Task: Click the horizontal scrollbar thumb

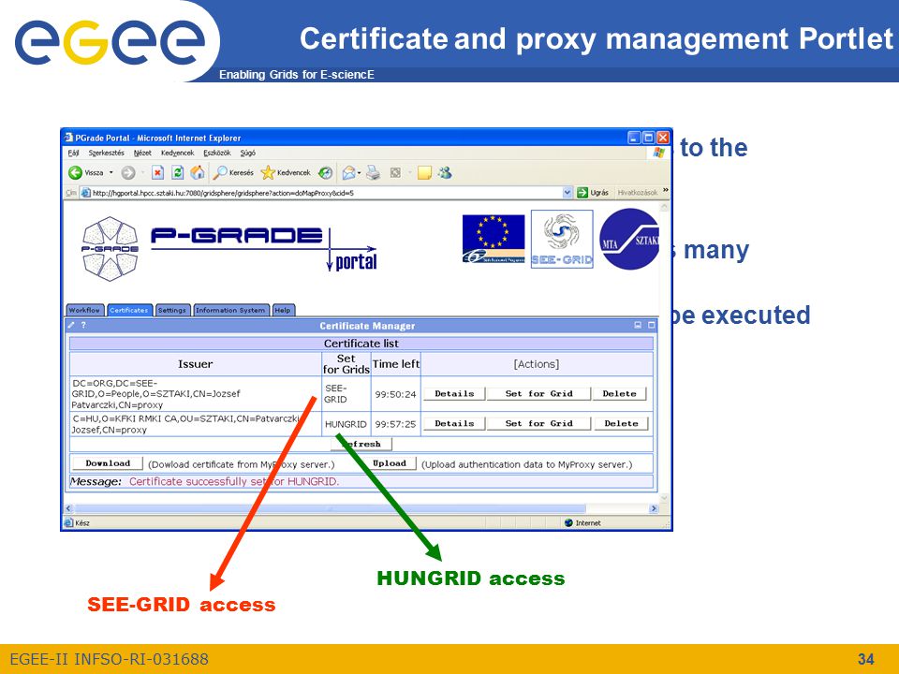Action: tap(331, 508)
